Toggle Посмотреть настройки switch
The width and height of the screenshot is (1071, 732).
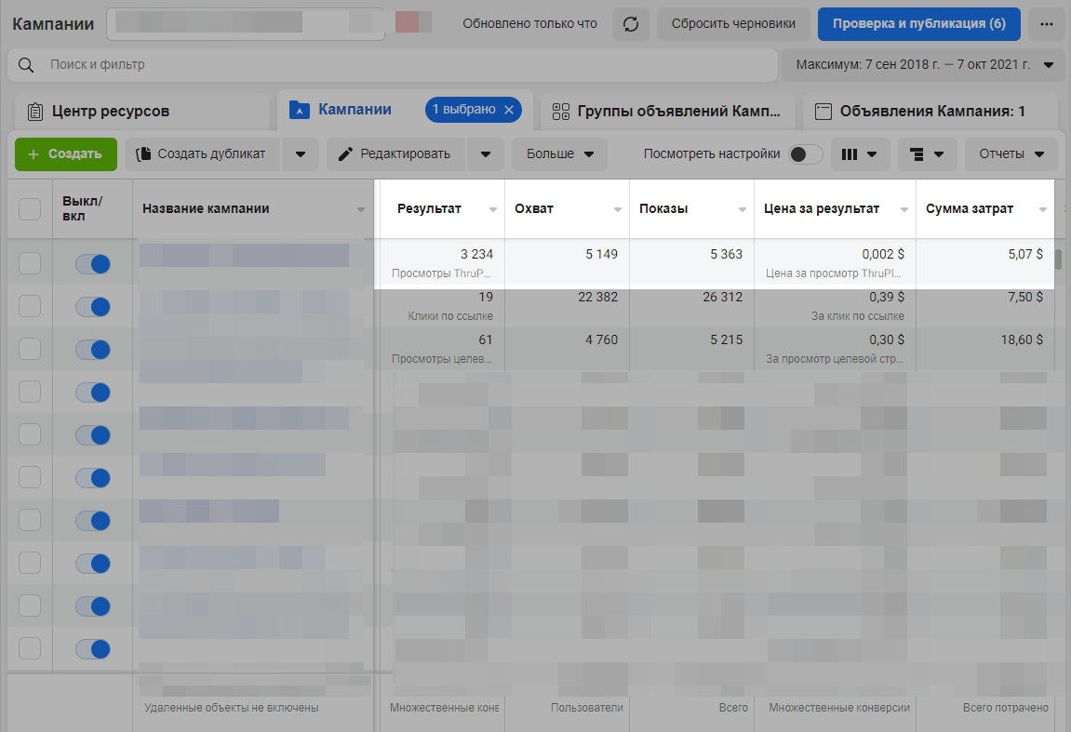pos(806,154)
